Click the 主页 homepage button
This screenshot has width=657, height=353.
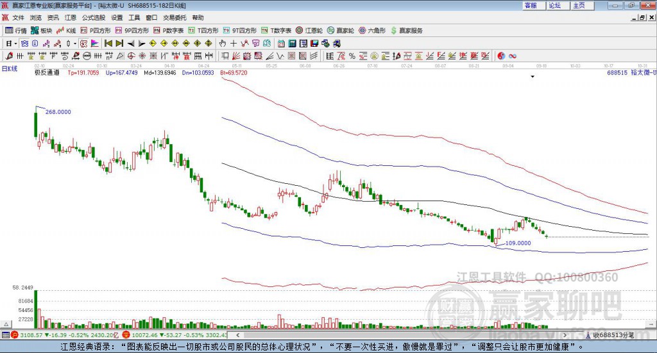coord(583,5)
